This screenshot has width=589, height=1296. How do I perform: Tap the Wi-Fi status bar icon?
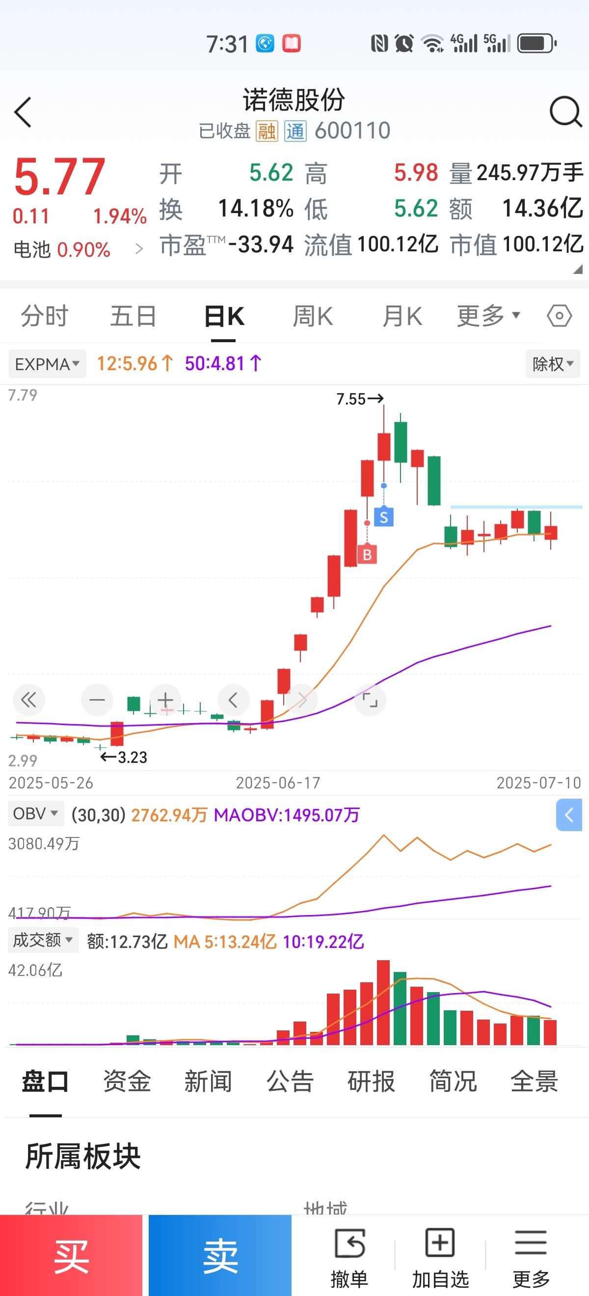432,43
